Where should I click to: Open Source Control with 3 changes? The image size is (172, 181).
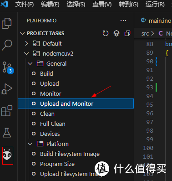click(8, 67)
